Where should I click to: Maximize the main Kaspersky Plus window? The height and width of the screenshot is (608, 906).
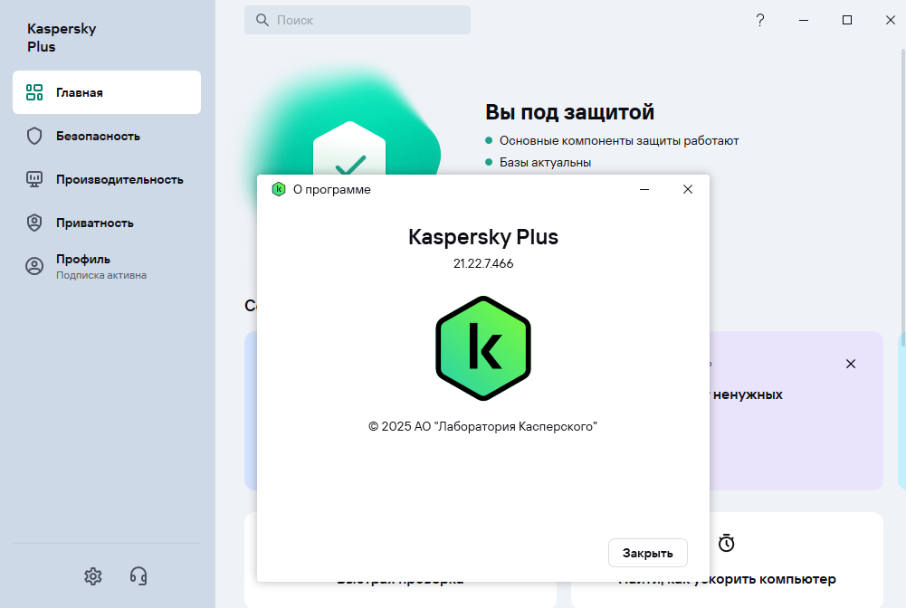click(847, 20)
